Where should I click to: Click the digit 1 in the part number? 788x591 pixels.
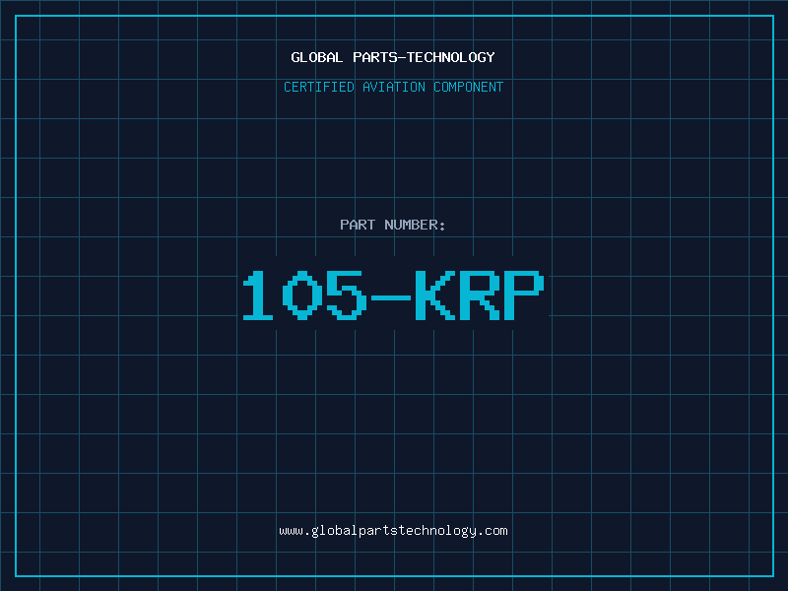[259, 295]
